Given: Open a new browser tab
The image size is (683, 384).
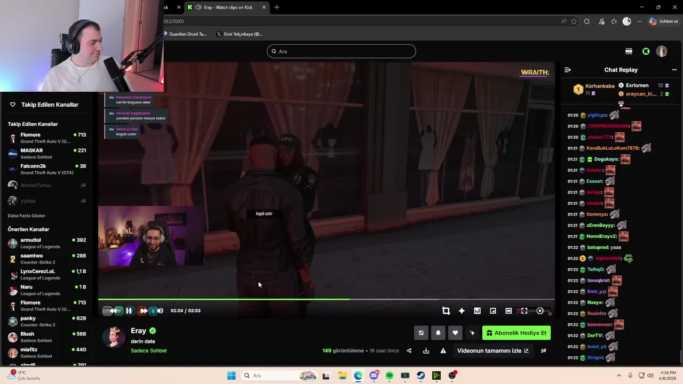Looking at the screenshot, I should pyautogui.click(x=276, y=7).
